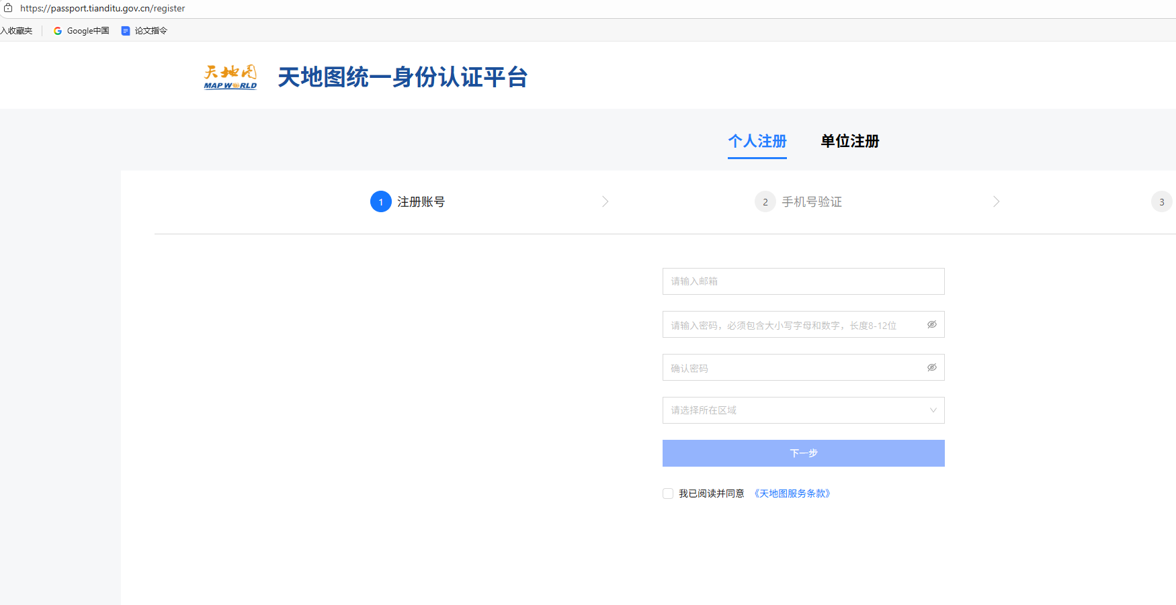Check the 我已阅读并同意 agreement checkbox
The image size is (1176, 605).
[668, 494]
